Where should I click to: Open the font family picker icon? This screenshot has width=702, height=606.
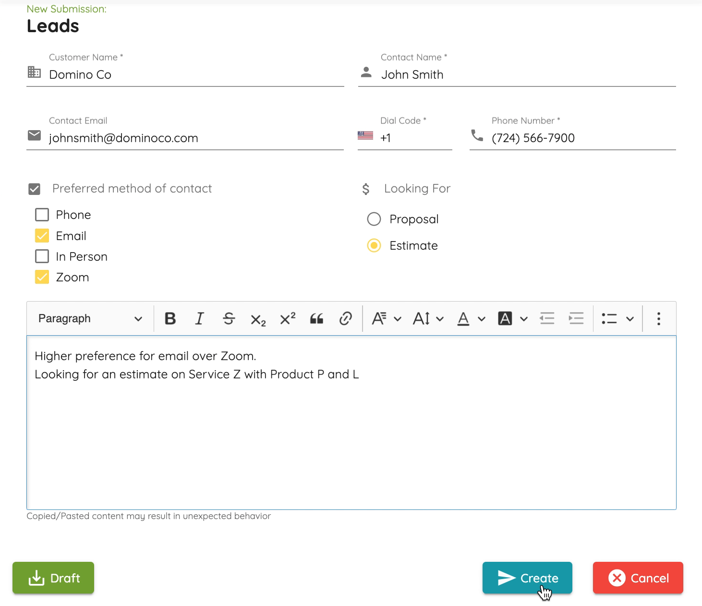coord(379,318)
